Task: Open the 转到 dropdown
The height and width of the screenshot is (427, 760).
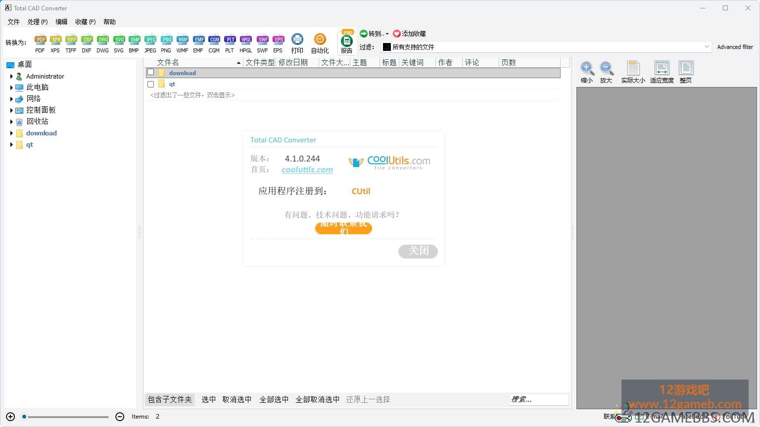Action: 375,34
